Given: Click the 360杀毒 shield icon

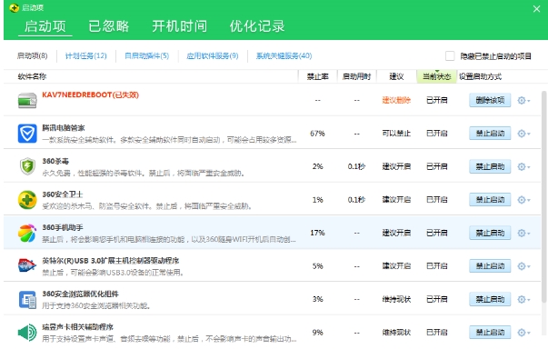Looking at the screenshot, I should tap(27, 166).
